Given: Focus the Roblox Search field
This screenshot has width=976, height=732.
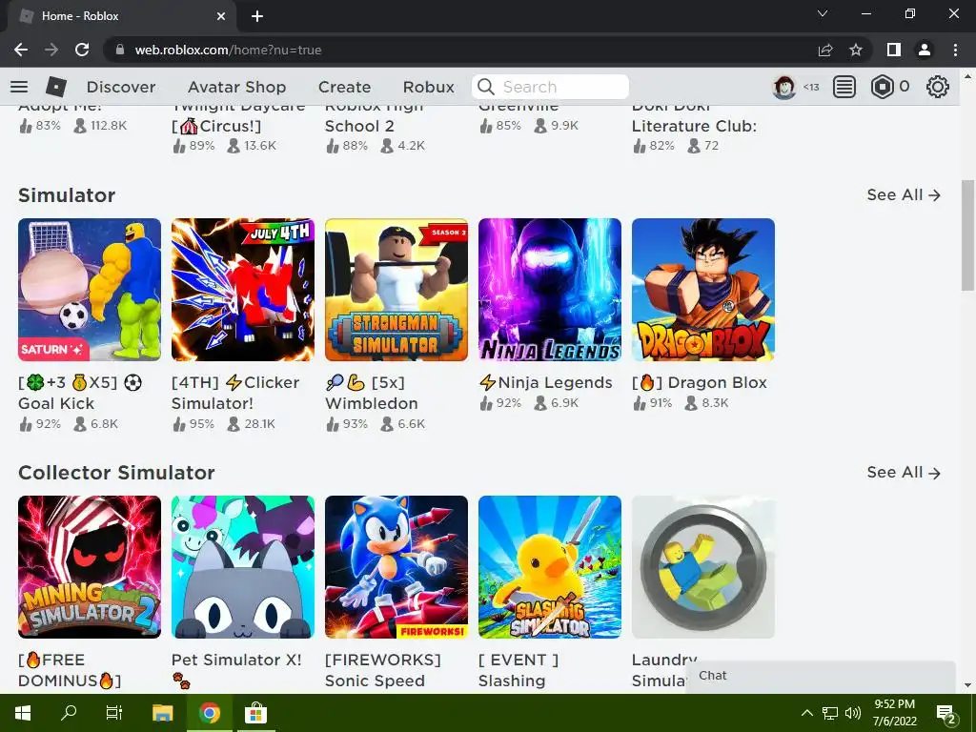Looking at the screenshot, I should pos(550,87).
